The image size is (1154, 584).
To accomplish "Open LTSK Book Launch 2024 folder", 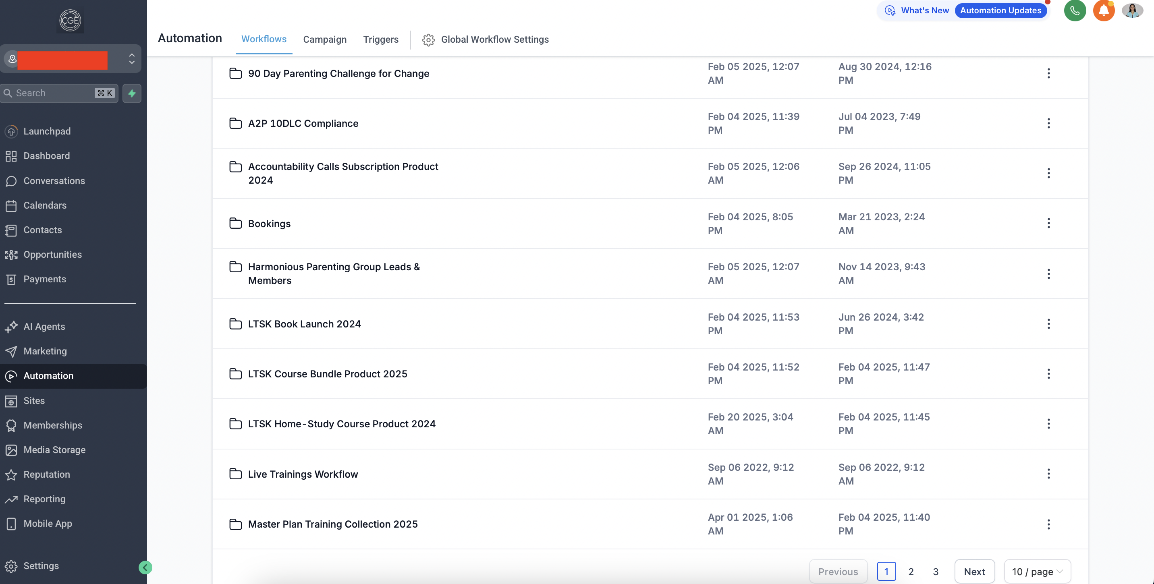I will [x=304, y=324].
